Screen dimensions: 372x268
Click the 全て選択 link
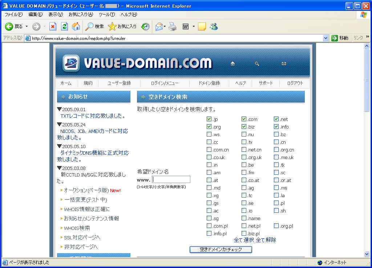[x=244, y=240]
